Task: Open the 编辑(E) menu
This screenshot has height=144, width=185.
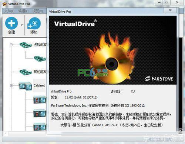Action: tap(23, 11)
